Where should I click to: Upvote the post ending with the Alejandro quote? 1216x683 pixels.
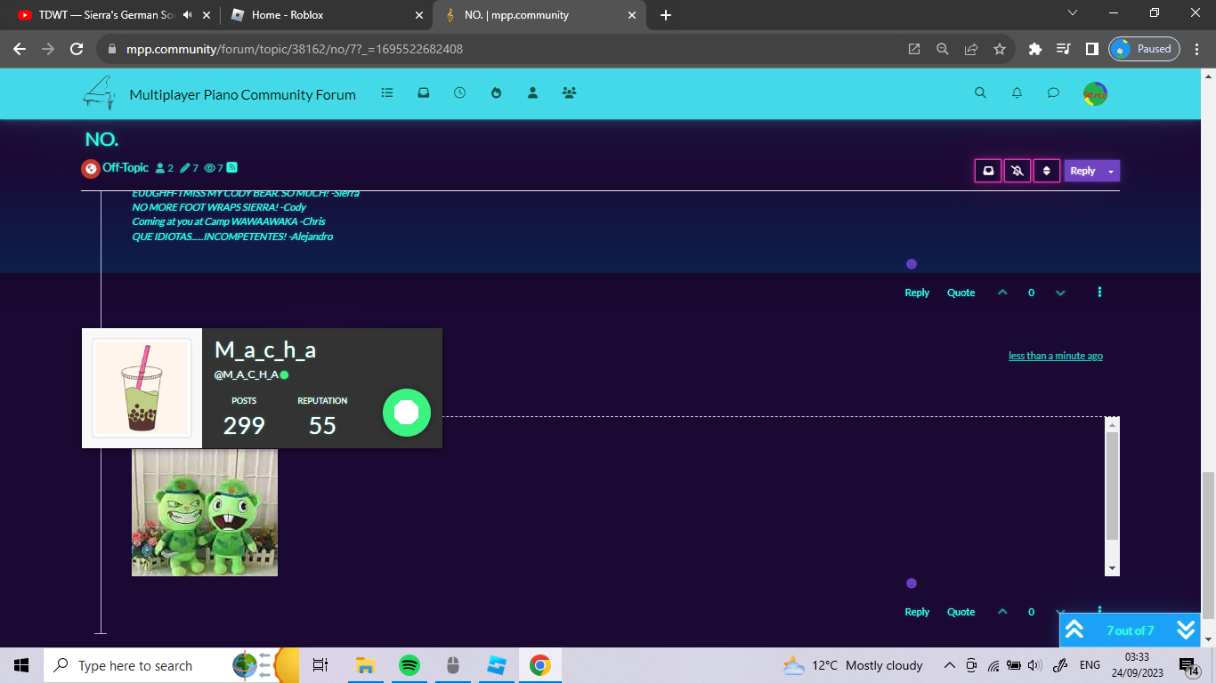click(1002, 292)
